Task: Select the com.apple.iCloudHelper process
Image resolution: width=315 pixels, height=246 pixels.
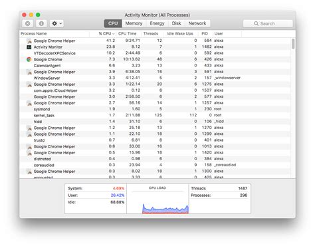Action: tap(155, 90)
